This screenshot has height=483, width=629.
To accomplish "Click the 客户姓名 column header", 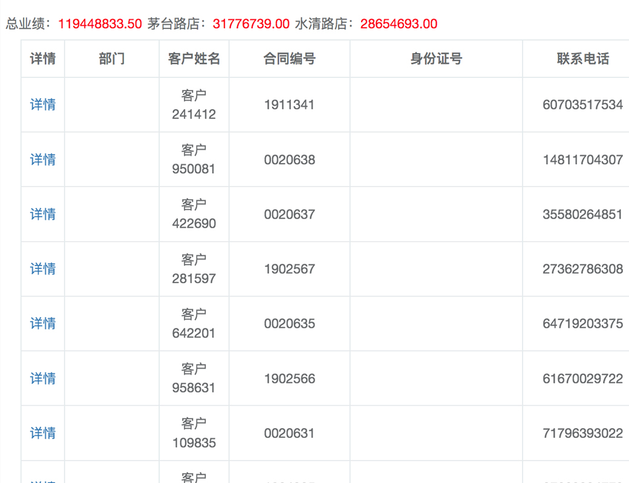I will click(x=194, y=59).
